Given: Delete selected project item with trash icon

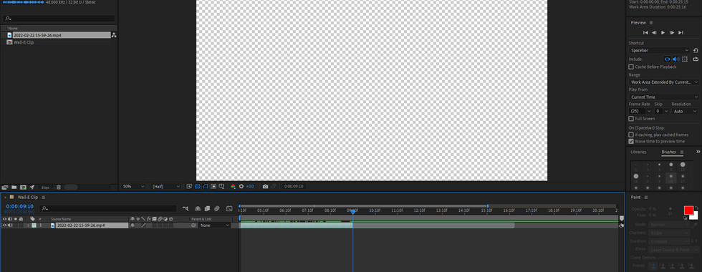Looking at the screenshot, I should pos(59,187).
